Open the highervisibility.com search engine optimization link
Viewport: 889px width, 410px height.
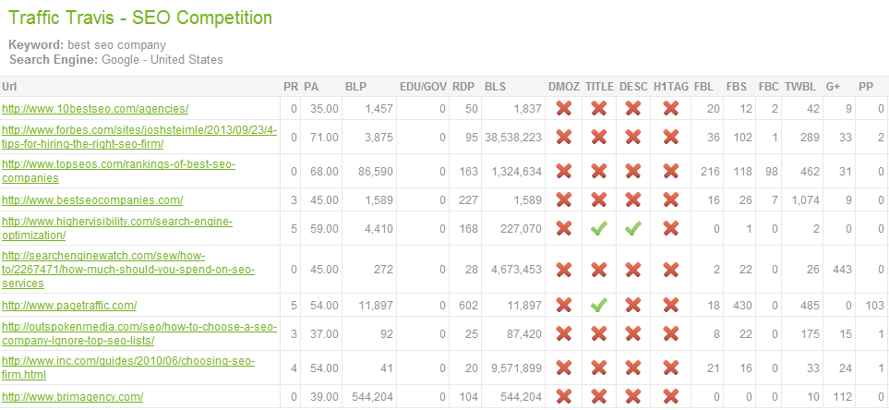click(x=117, y=228)
